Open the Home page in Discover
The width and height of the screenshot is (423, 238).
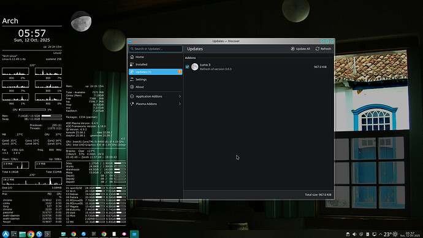click(x=155, y=57)
